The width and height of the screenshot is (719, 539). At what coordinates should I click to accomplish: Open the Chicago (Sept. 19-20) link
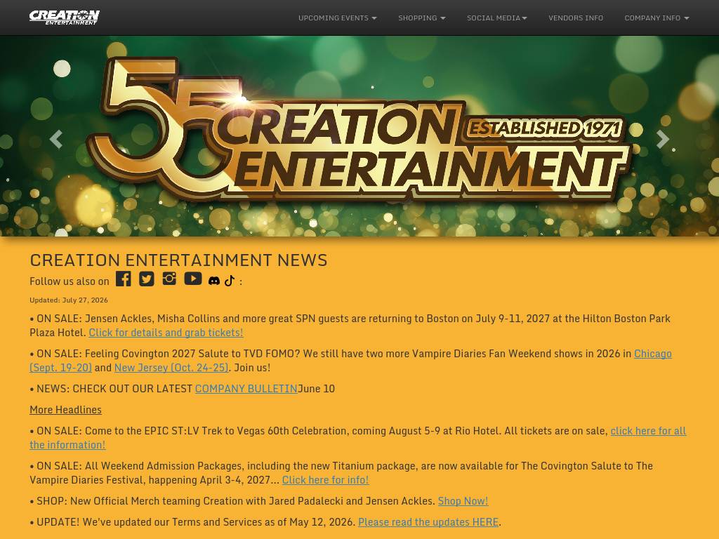(652, 354)
